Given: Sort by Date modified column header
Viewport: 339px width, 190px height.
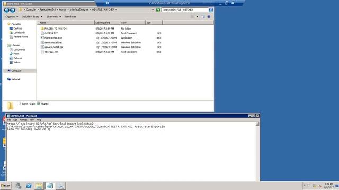Looking at the screenshot, I should tap(107, 22).
